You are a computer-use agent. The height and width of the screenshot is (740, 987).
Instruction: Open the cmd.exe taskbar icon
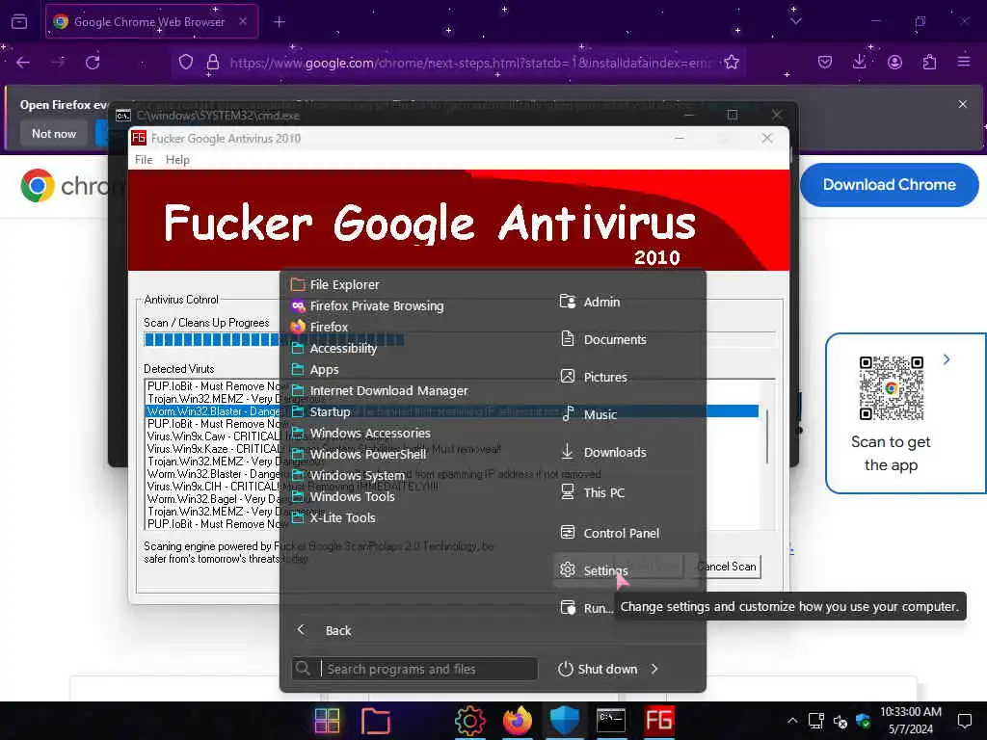[611, 721]
